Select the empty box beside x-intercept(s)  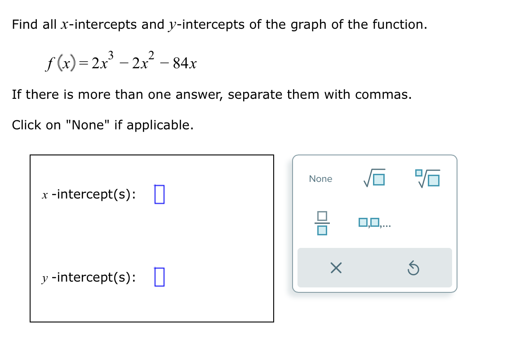[159, 195]
